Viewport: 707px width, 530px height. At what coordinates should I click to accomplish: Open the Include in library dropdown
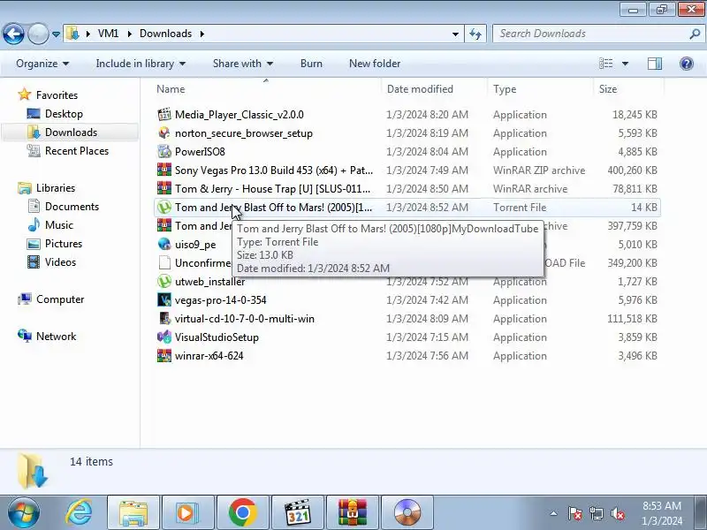[x=141, y=64]
